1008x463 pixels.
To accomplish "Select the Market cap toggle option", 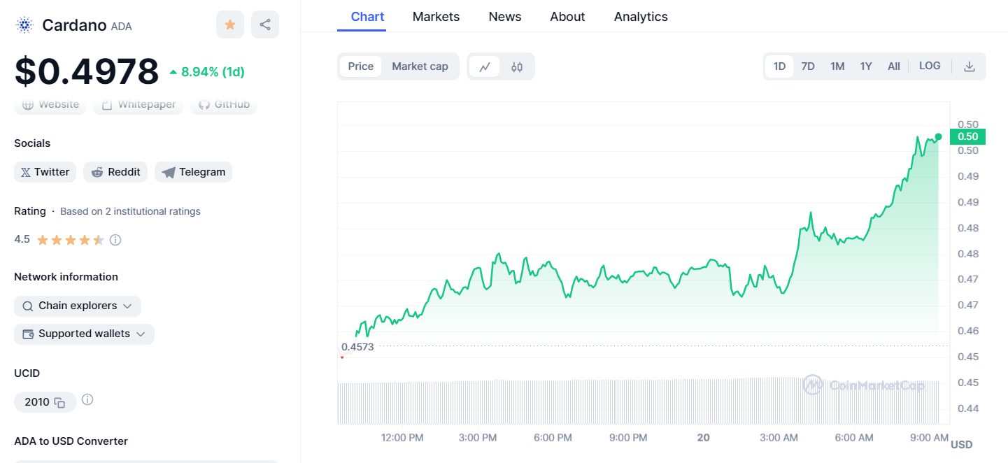I will pyautogui.click(x=420, y=66).
